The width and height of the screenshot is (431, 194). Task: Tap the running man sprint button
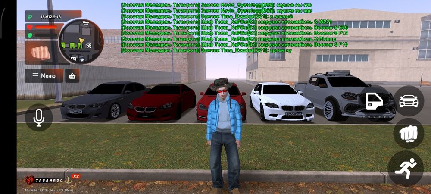point(405,169)
